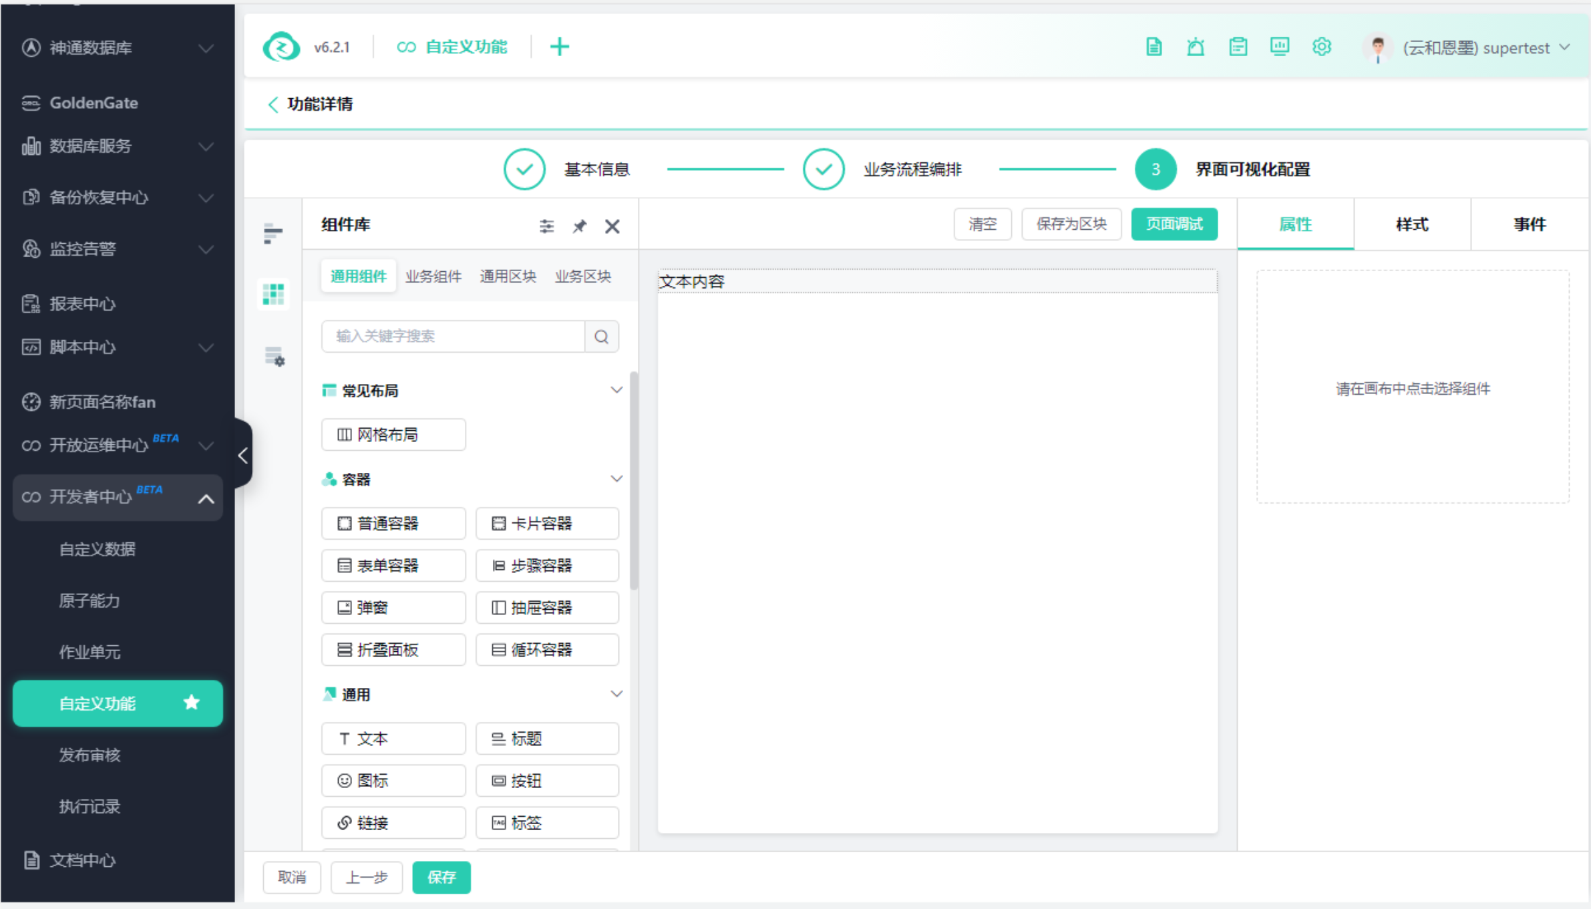
Task: Click the component library grid icon
Action: [273, 294]
